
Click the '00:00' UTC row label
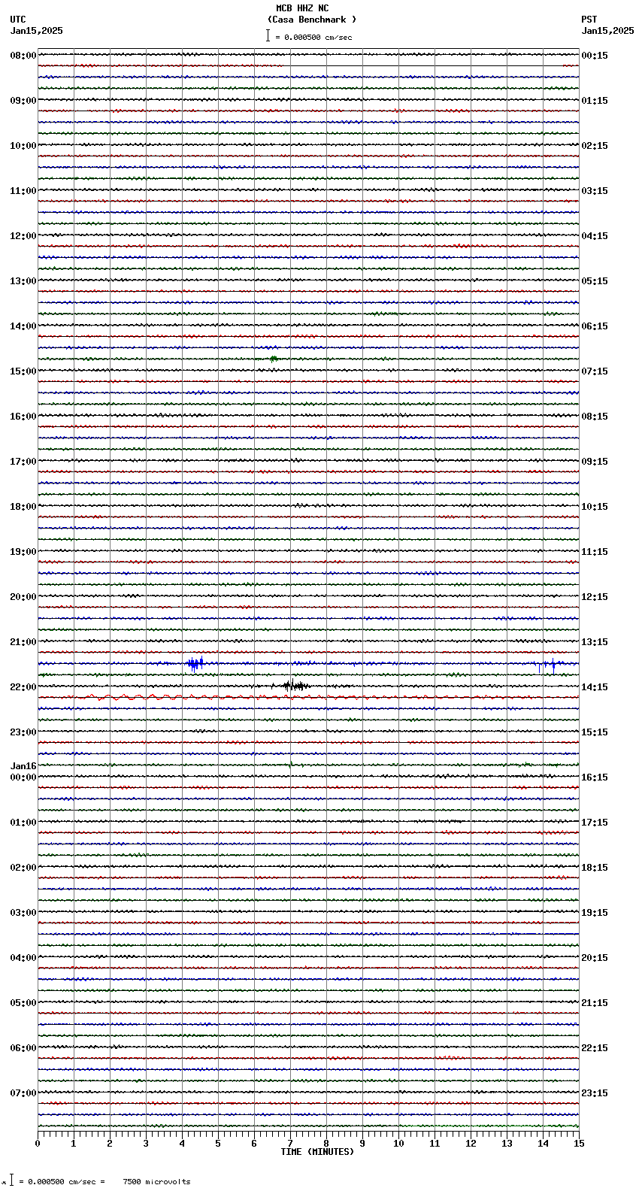coord(23,777)
